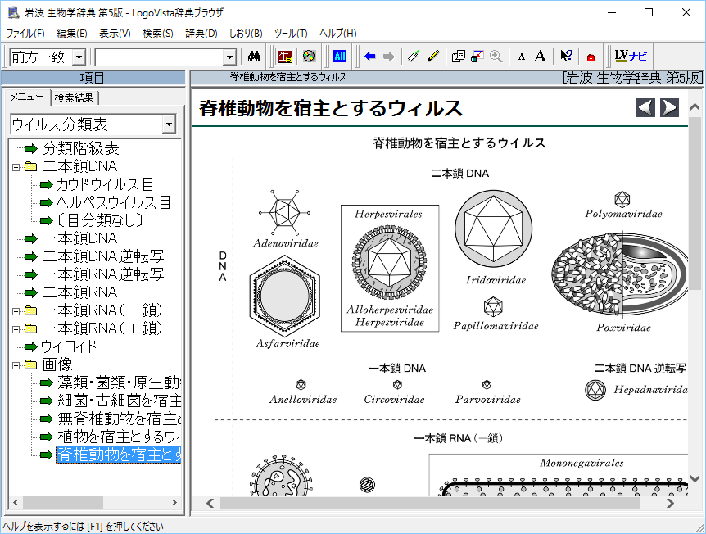
Task: Click the help pointer question mark icon
Action: click(566, 57)
